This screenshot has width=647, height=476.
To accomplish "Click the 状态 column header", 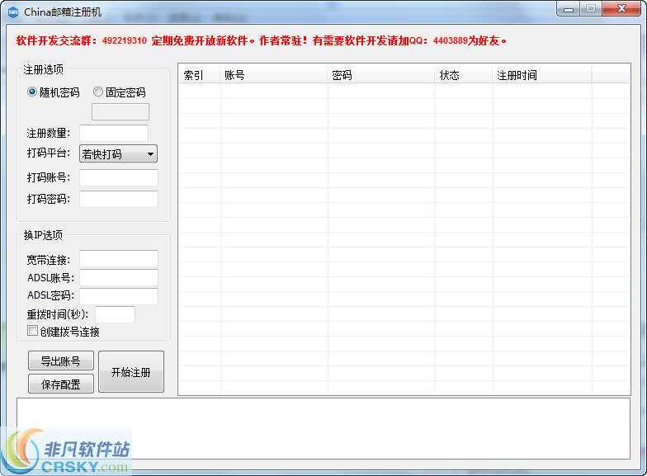I will coord(464,76).
